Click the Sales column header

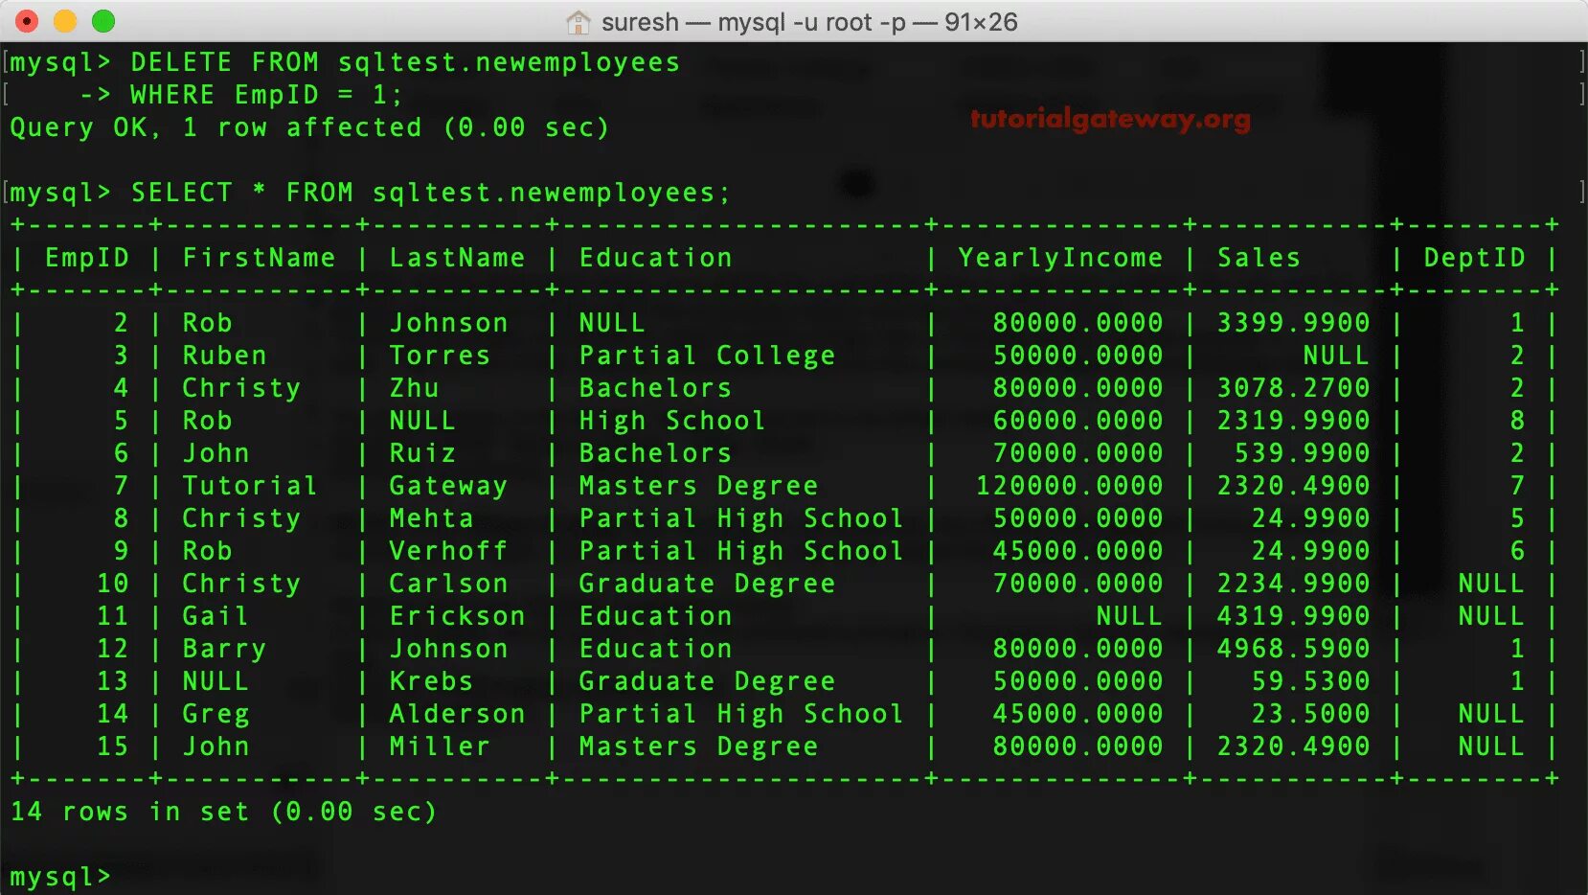1259,258
